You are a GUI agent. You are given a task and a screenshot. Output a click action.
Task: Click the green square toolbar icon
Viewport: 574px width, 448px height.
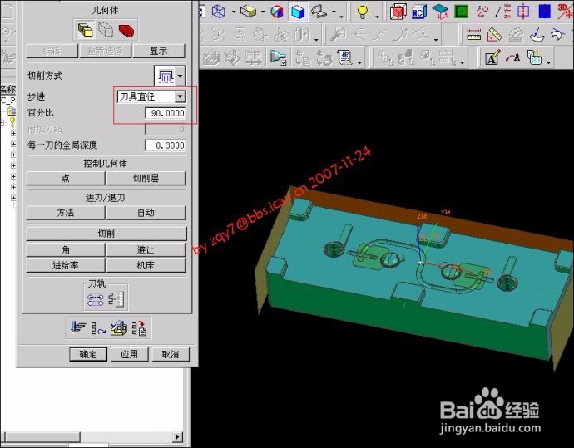pos(461,12)
